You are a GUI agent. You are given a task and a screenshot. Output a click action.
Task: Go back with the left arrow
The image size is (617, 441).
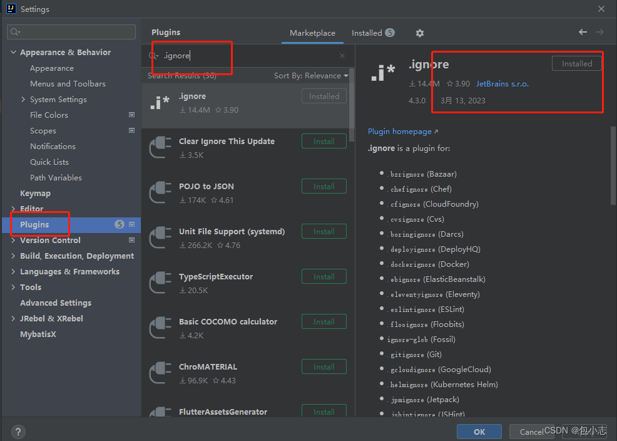pyautogui.click(x=583, y=33)
